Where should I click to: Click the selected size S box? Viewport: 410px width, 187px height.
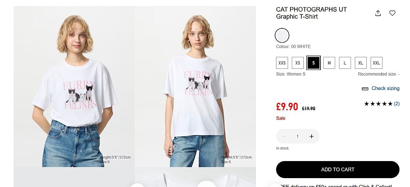coord(313,63)
